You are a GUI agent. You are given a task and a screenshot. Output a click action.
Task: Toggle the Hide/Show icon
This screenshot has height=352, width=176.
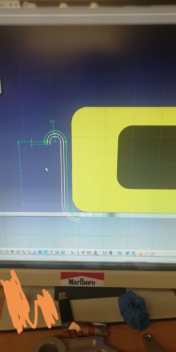point(57,253)
